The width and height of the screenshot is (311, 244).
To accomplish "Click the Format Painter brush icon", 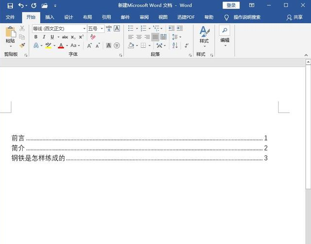I will [x=22, y=45].
